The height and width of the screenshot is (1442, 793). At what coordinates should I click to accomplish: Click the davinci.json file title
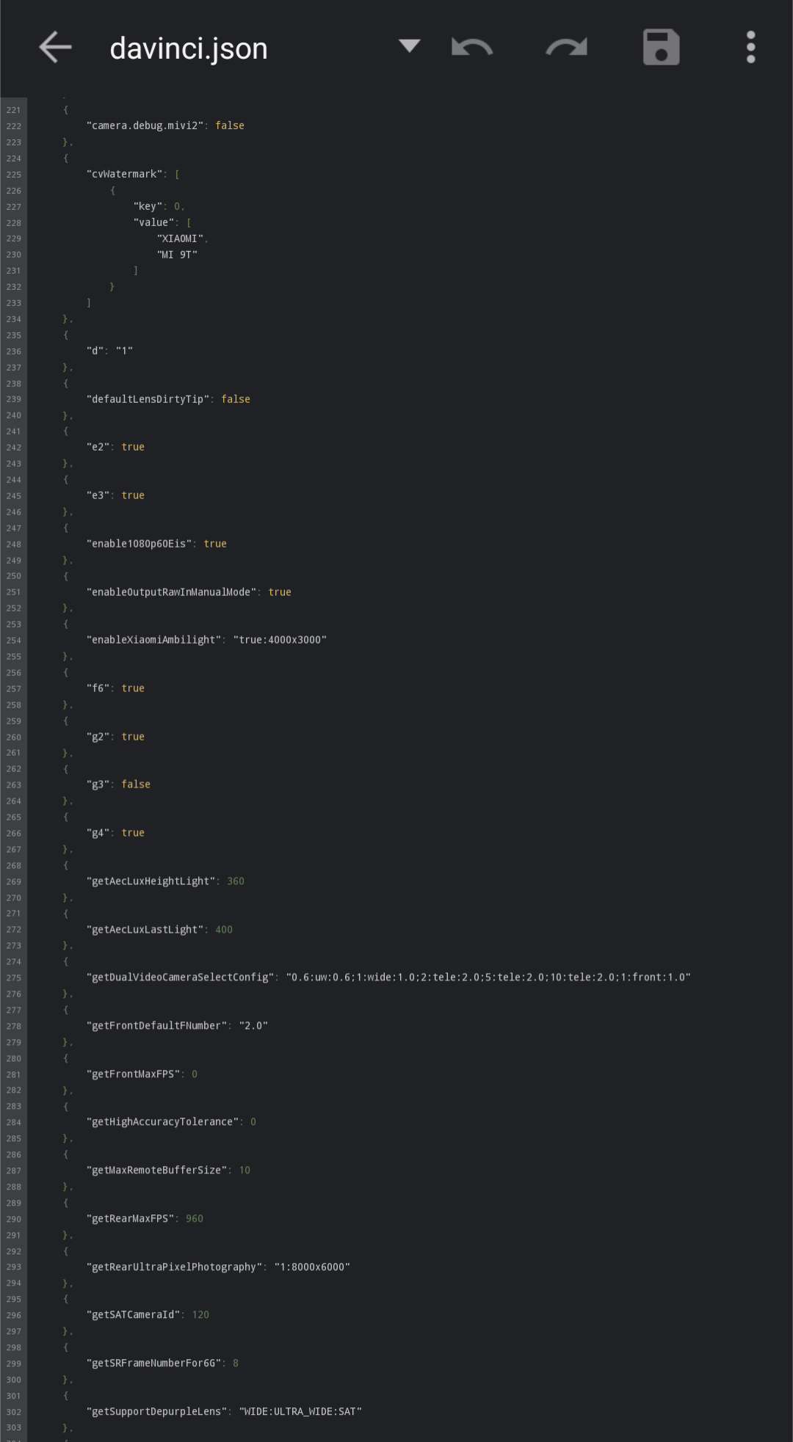coord(189,49)
